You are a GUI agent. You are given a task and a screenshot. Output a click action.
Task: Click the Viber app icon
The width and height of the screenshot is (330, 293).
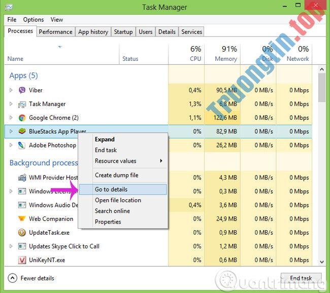pos(22,90)
